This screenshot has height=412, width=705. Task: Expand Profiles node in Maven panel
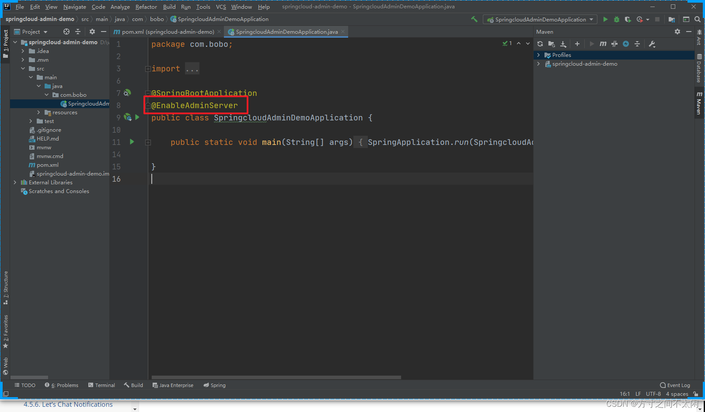click(538, 55)
